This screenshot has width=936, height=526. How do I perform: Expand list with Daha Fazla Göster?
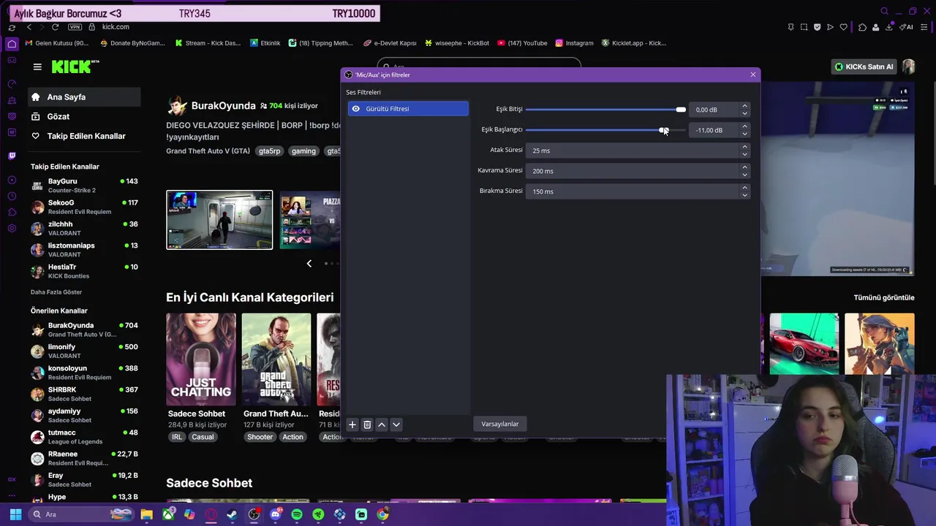coord(56,292)
